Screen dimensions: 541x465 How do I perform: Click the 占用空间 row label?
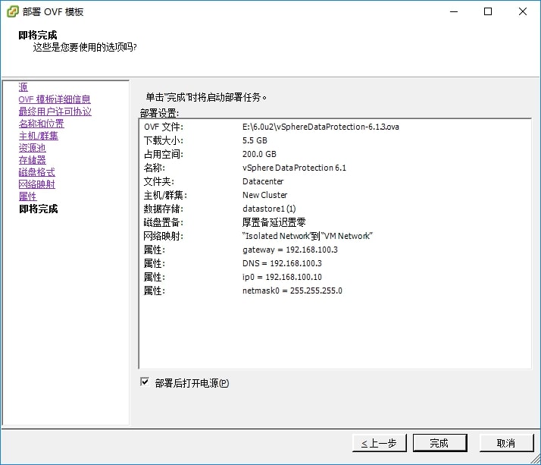164,154
